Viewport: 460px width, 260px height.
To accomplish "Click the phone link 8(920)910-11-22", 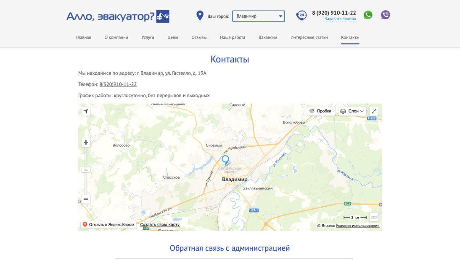I will [118, 84].
